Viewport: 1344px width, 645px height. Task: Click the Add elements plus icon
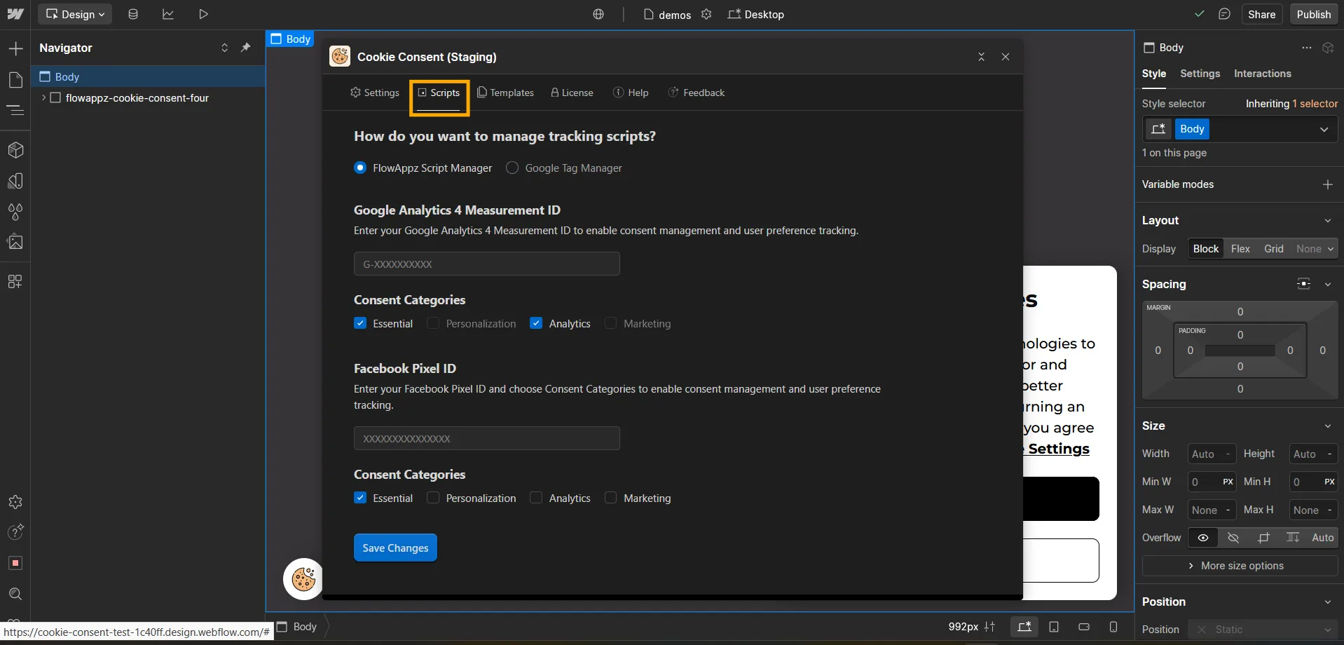pyautogui.click(x=15, y=48)
